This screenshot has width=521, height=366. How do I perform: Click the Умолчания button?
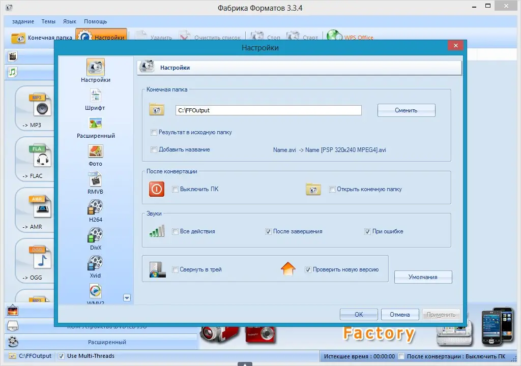tap(423, 277)
